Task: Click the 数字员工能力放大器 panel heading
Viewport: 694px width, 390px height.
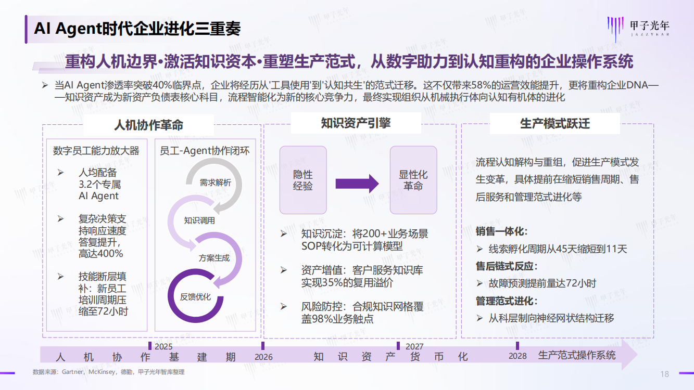Action: [x=96, y=151]
